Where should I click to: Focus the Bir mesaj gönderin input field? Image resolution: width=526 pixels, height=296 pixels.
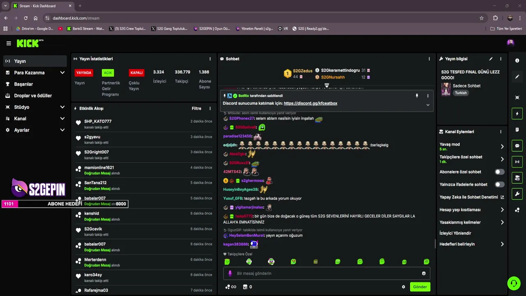(x=327, y=273)
